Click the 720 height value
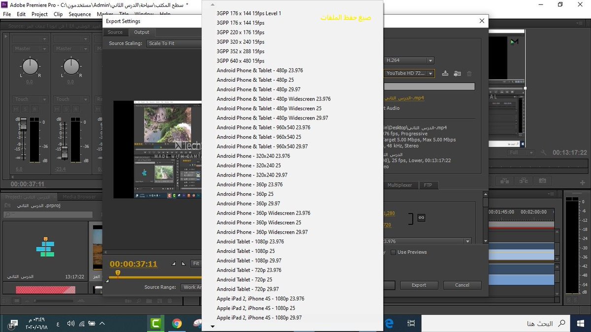The image size is (591, 332). pos(387,225)
